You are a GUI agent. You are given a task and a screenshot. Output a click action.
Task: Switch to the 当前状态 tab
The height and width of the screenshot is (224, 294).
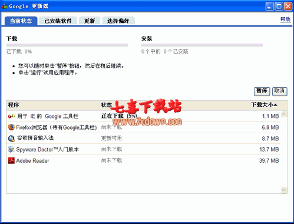[x=21, y=21]
